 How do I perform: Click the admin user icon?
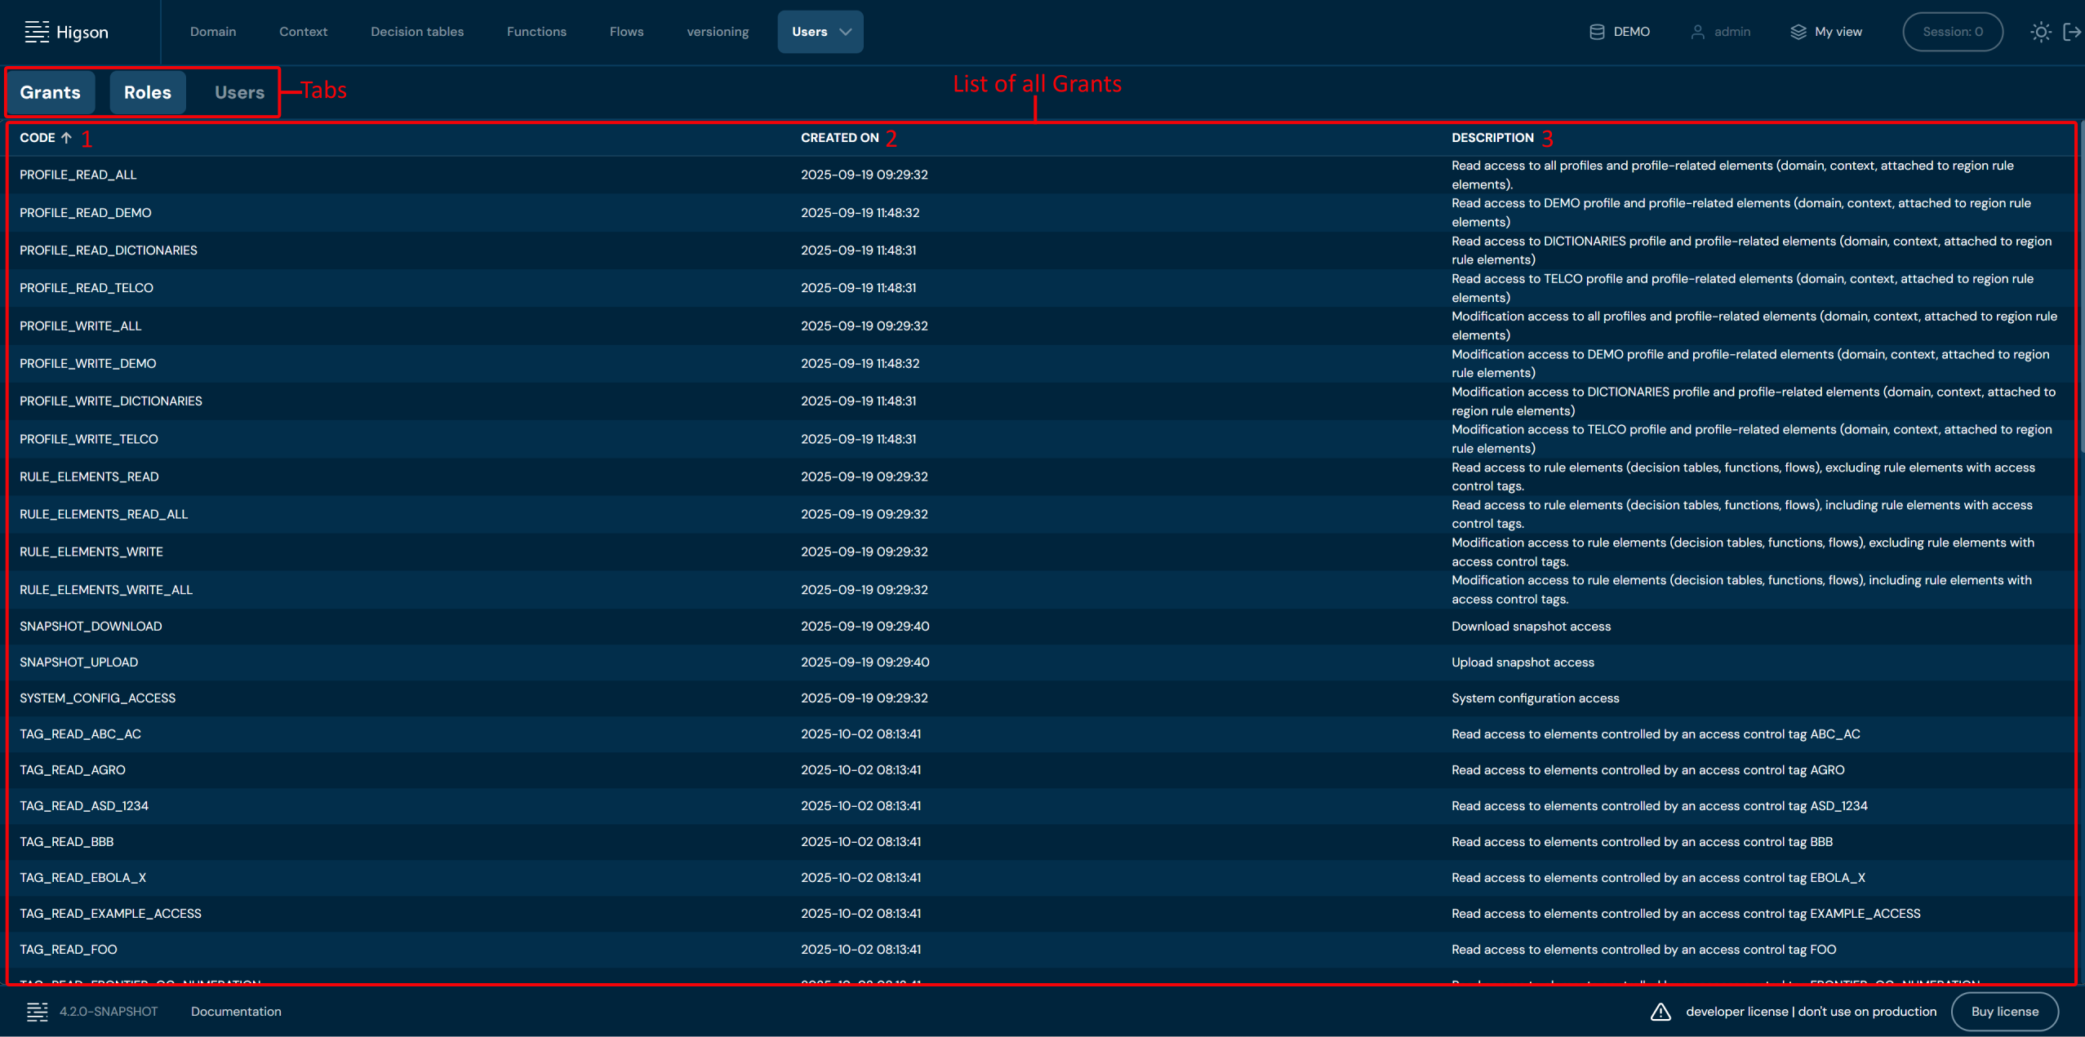coord(1697,32)
